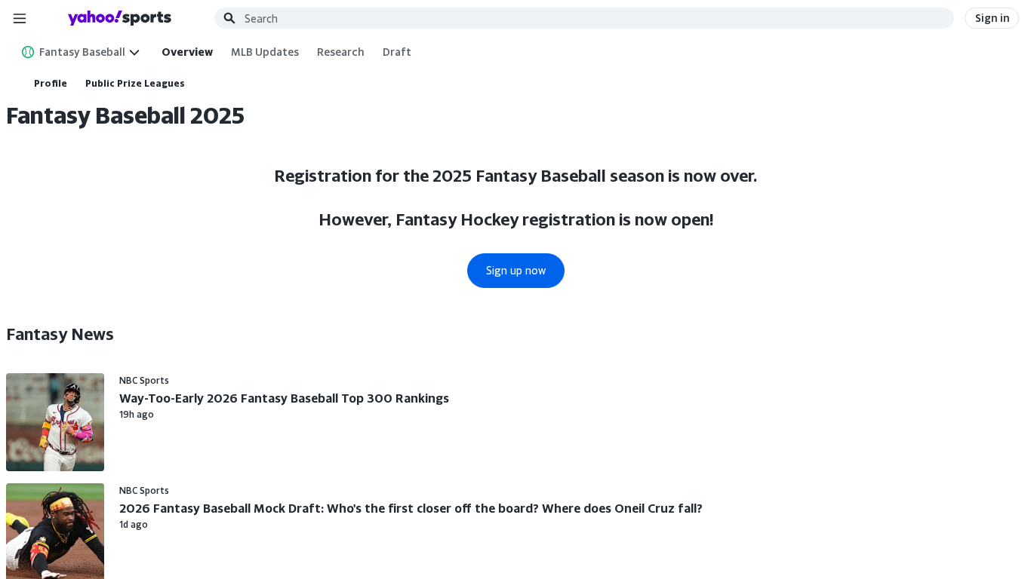The image size is (1031, 579).
Task: Open the Braves player article thumbnail
Action: [55, 422]
